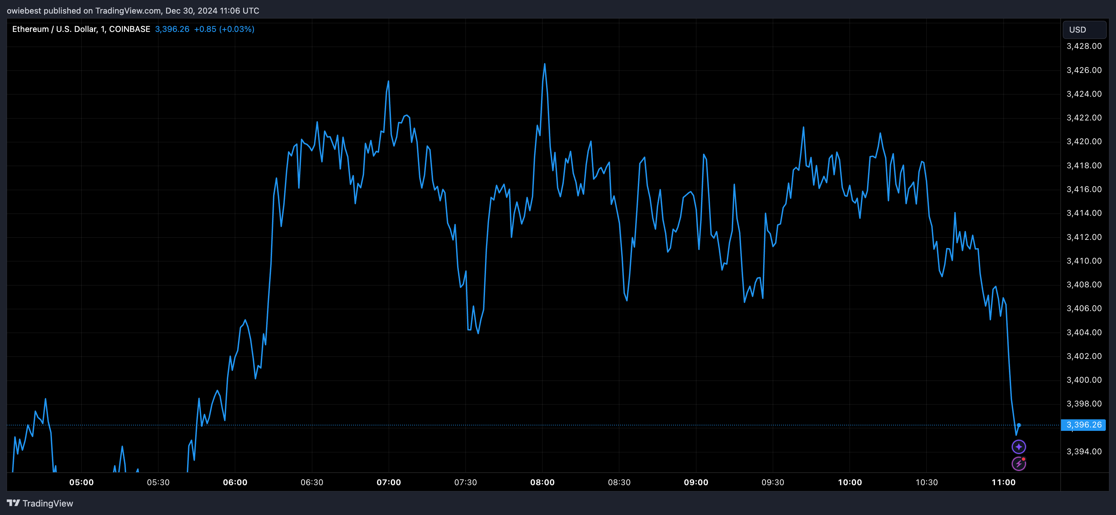Select the 07:00 label on the time axis

coord(389,482)
